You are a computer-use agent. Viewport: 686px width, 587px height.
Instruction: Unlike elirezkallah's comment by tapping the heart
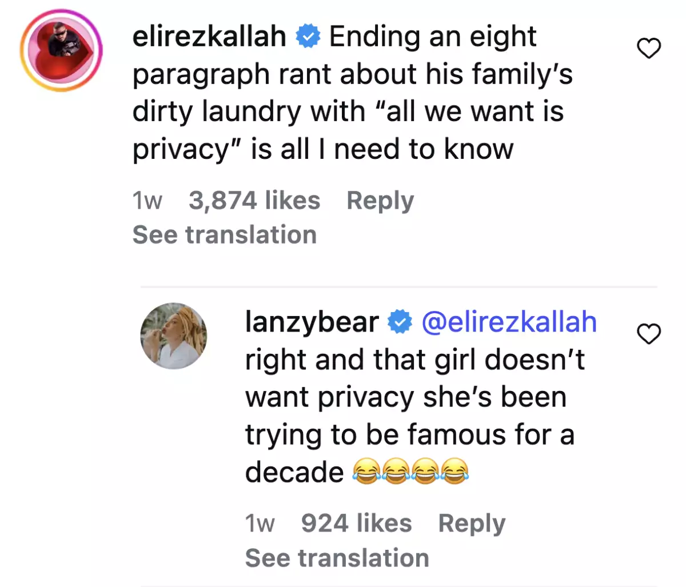649,49
